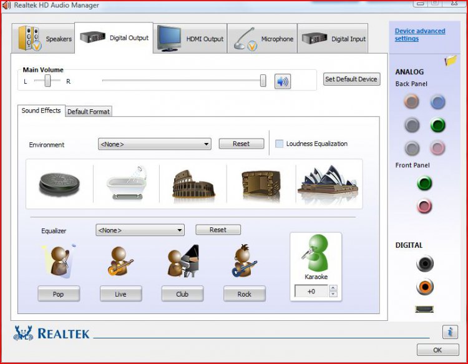Apply the Rock equalizer preset button
The height and width of the screenshot is (364, 468).
245,294
